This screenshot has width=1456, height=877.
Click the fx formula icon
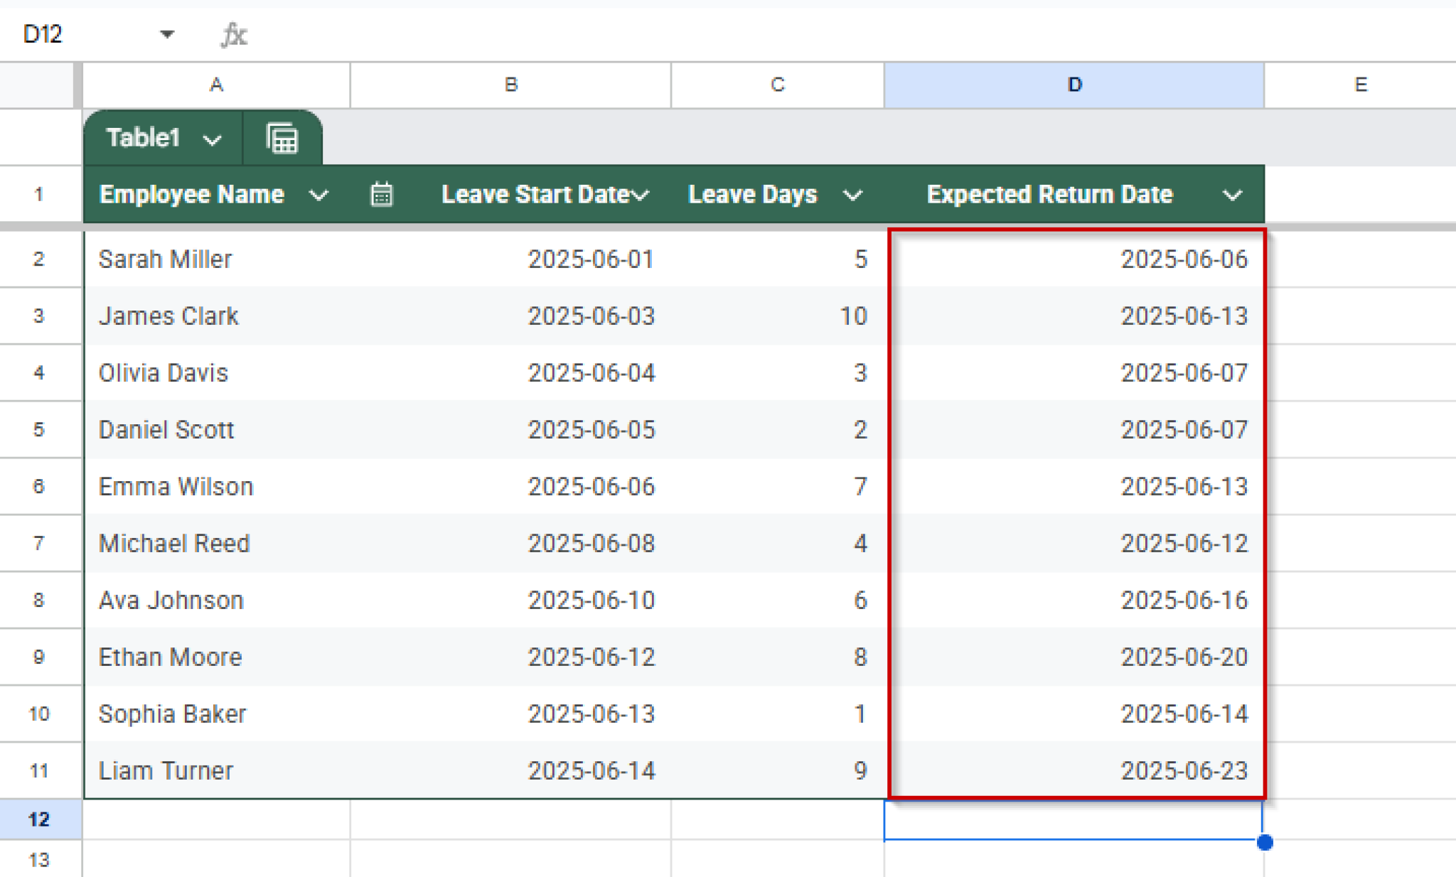(x=234, y=34)
